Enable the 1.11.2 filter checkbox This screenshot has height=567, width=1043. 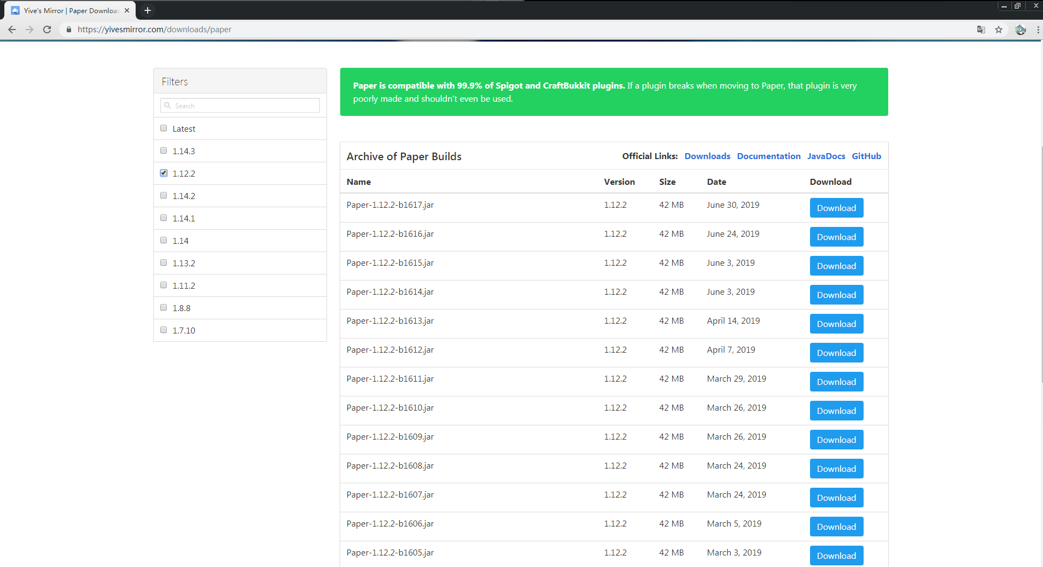click(164, 285)
